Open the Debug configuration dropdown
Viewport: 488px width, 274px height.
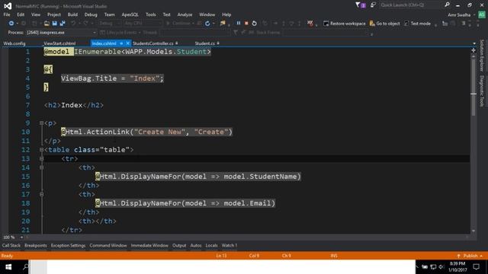point(109,24)
